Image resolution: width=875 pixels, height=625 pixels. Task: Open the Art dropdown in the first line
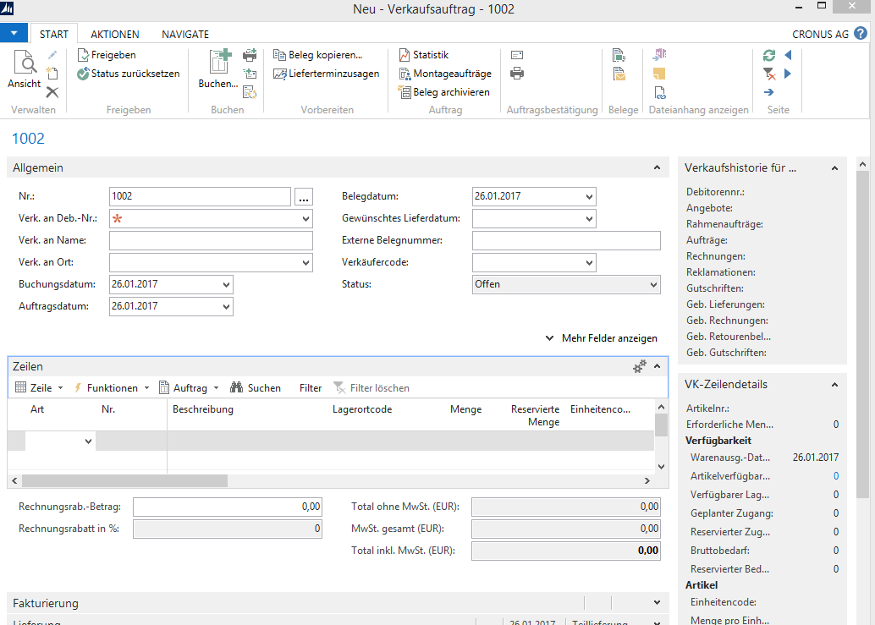(x=88, y=441)
